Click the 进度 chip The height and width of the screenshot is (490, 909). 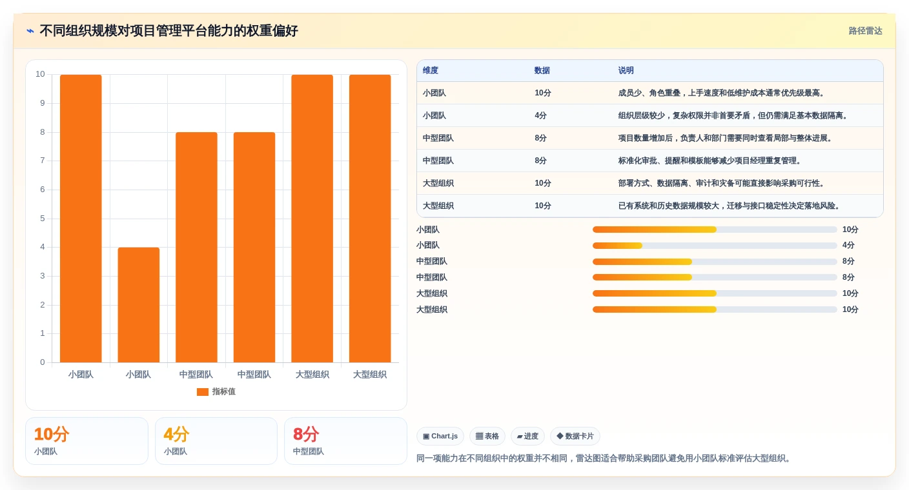tap(527, 436)
